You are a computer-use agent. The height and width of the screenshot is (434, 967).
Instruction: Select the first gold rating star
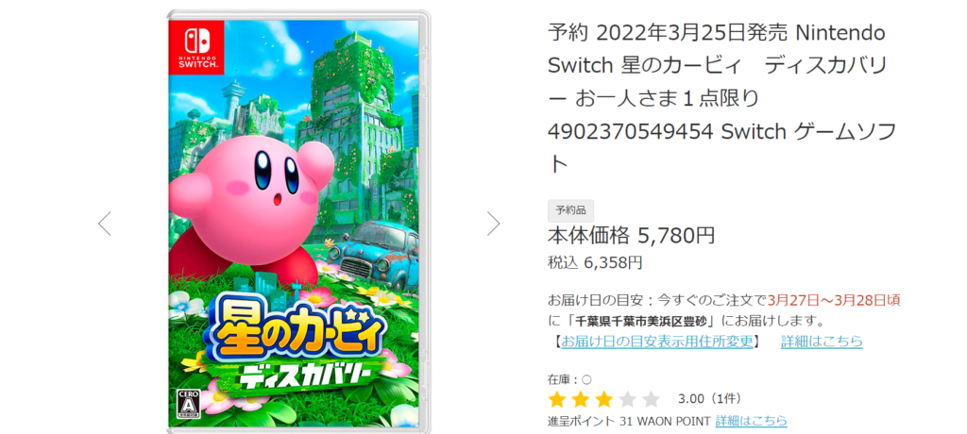(557, 399)
